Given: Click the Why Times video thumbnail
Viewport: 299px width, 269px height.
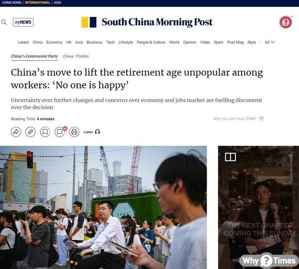Looking at the screenshot, I should tap(259, 207).
